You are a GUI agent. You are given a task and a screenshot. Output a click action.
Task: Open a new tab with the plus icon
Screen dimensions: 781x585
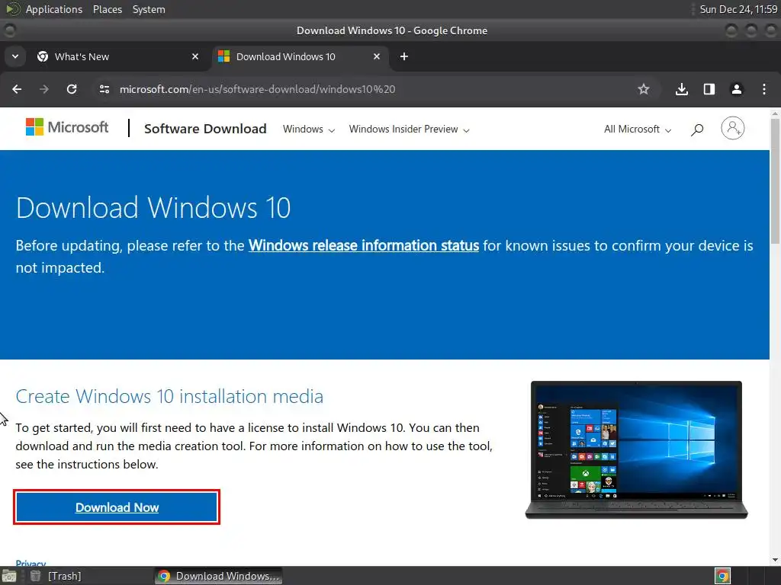tap(404, 56)
